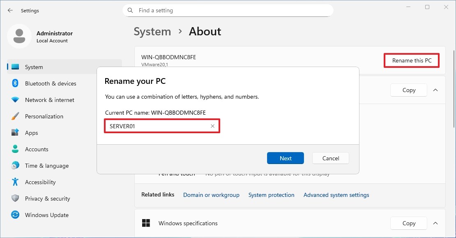Click the Windows logo beside Windows specifications
The height and width of the screenshot is (238, 456).
146,223
